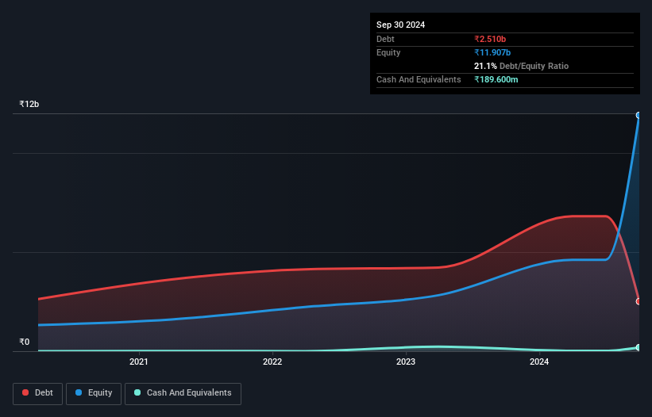
Task: Toggle Cash And Equivalents legend button
Action: click(x=183, y=393)
